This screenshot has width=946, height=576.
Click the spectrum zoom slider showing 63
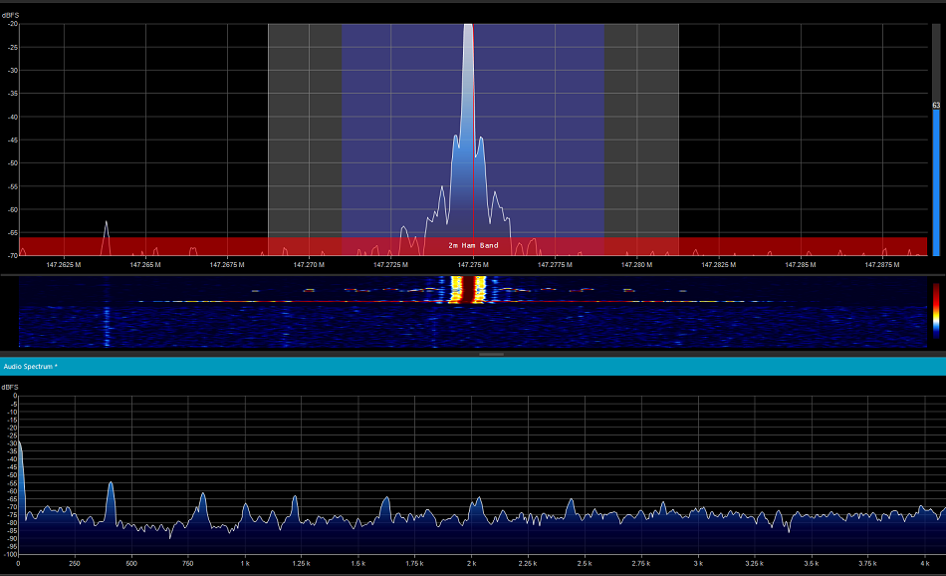[936, 106]
